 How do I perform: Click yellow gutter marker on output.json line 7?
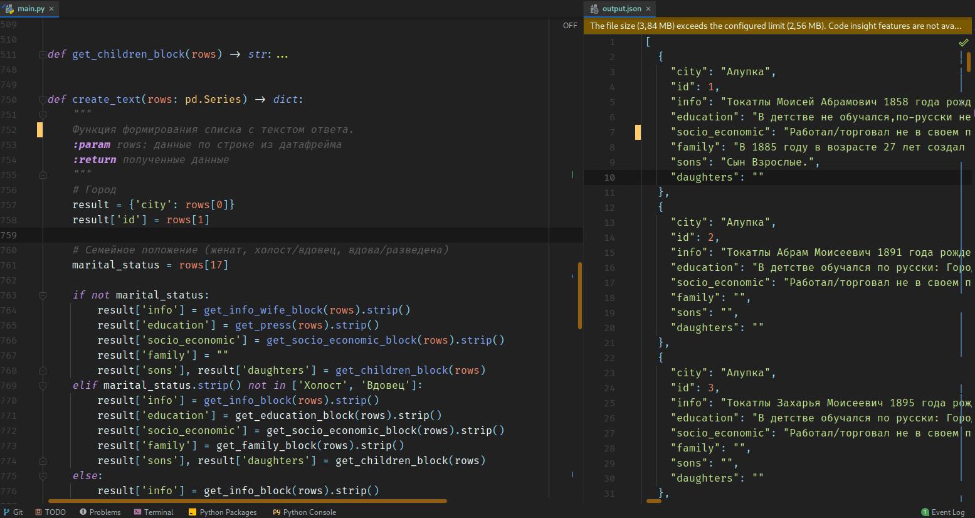click(638, 132)
